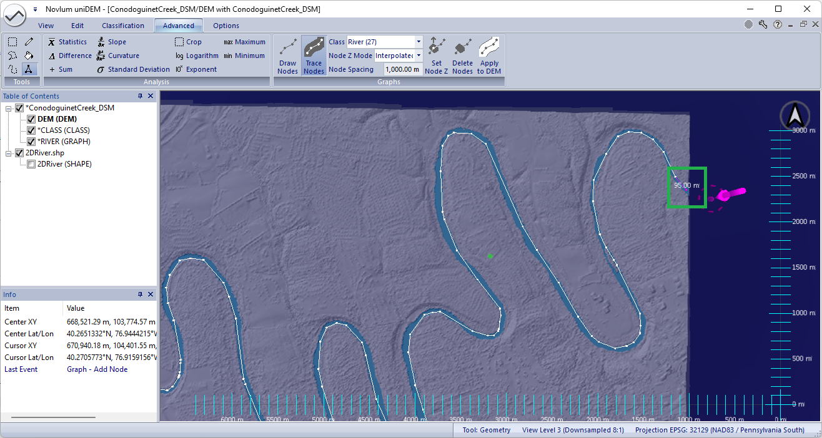Collapse the ConodoguinetCreek_DSM tree node

coord(9,108)
